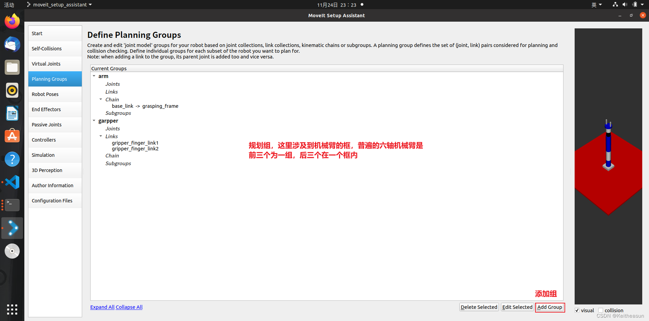
Task: Open the Author Information page
Action: [55, 186]
